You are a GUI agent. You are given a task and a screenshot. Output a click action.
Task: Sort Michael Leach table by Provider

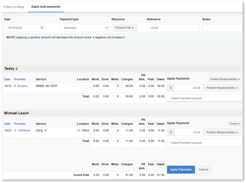[20, 124]
